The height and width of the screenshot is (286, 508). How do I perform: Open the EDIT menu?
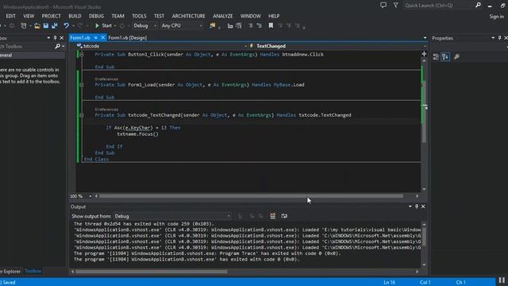pyautogui.click(x=10, y=16)
